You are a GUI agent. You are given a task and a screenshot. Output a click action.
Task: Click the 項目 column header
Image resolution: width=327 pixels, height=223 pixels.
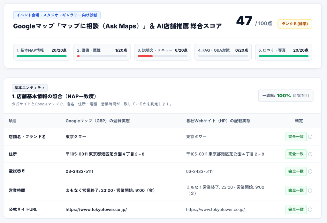[13, 121]
